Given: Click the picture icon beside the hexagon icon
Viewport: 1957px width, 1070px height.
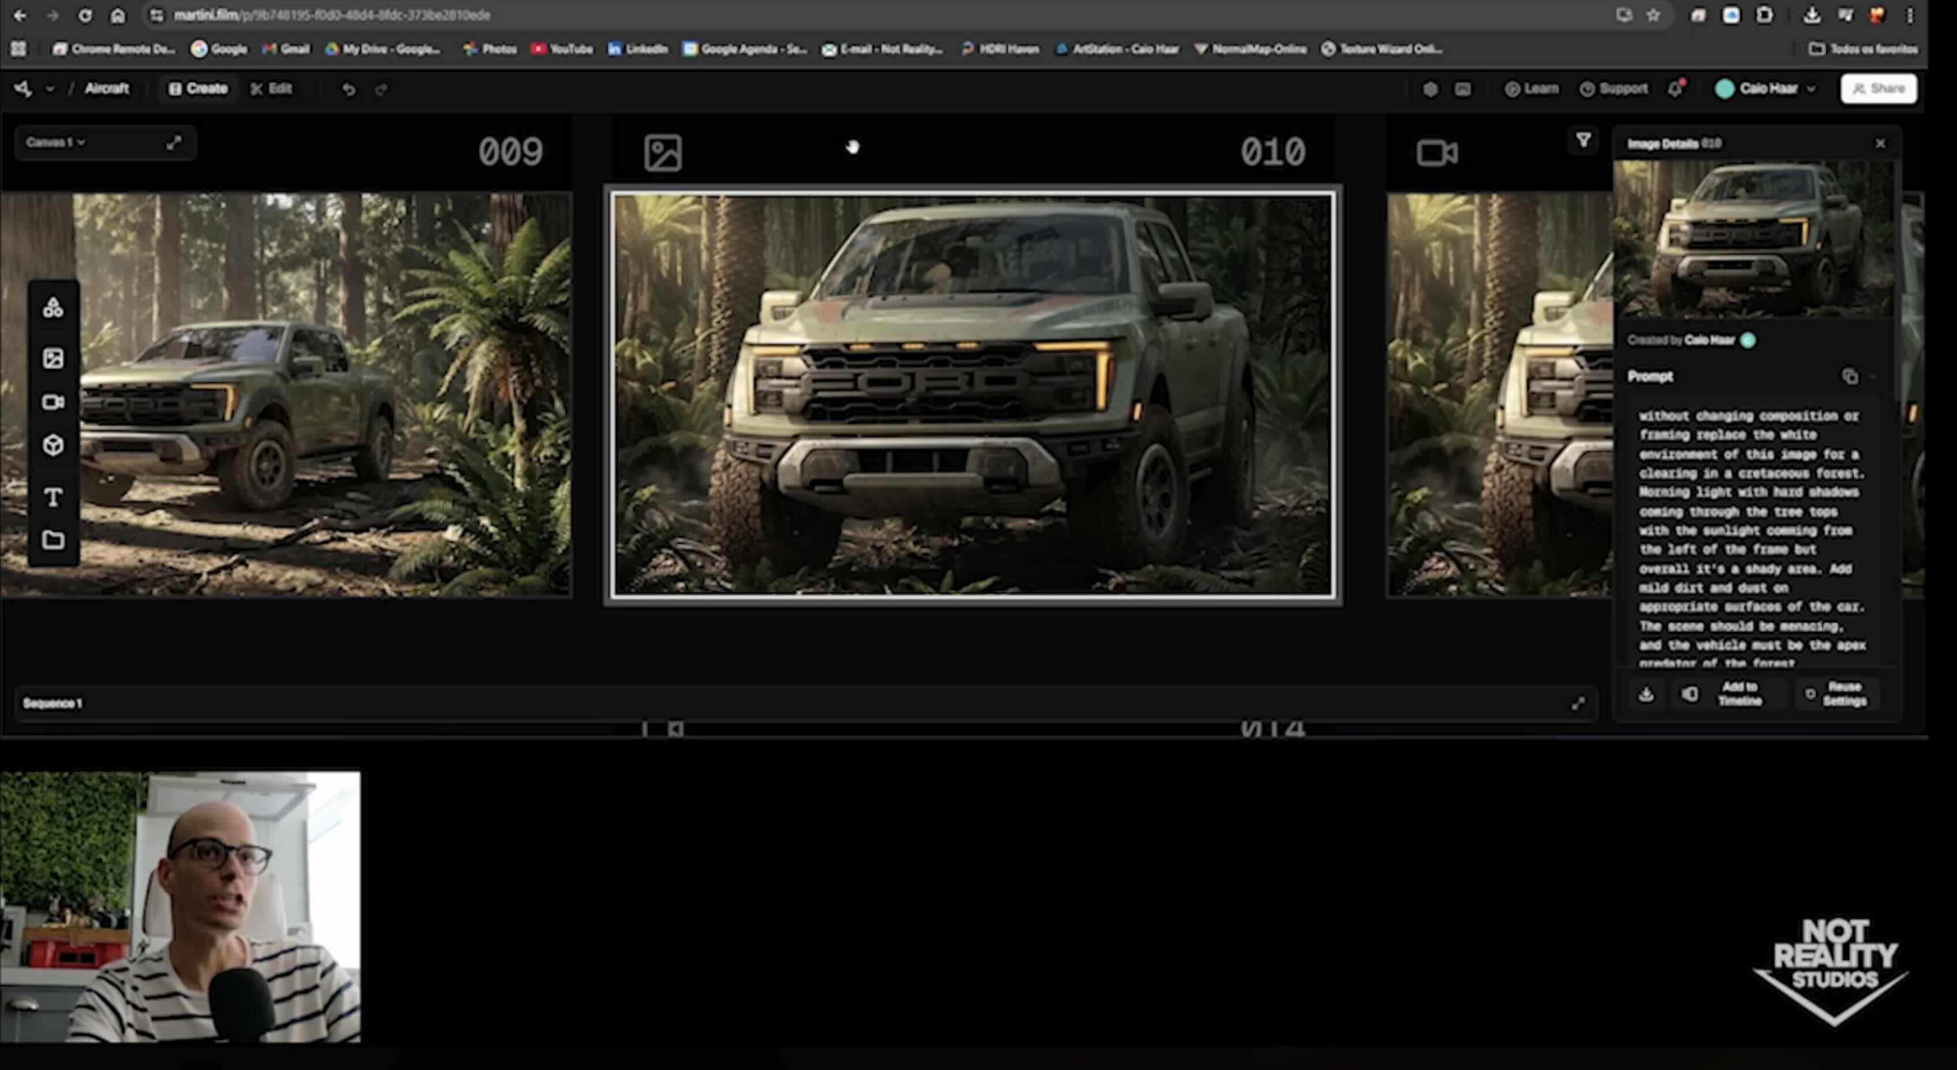Looking at the screenshot, I should point(1462,89).
